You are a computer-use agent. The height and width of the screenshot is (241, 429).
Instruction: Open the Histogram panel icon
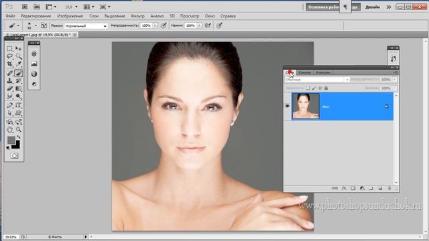click(34, 64)
